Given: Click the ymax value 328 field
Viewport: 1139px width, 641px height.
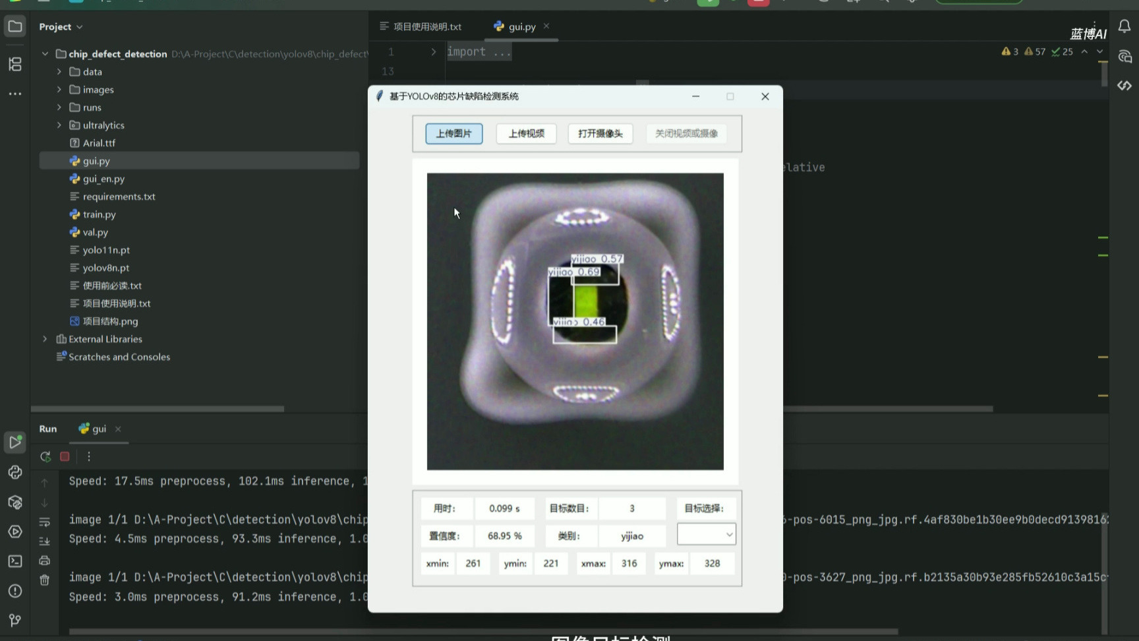Looking at the screenshot, I should (x=713, y=563).
